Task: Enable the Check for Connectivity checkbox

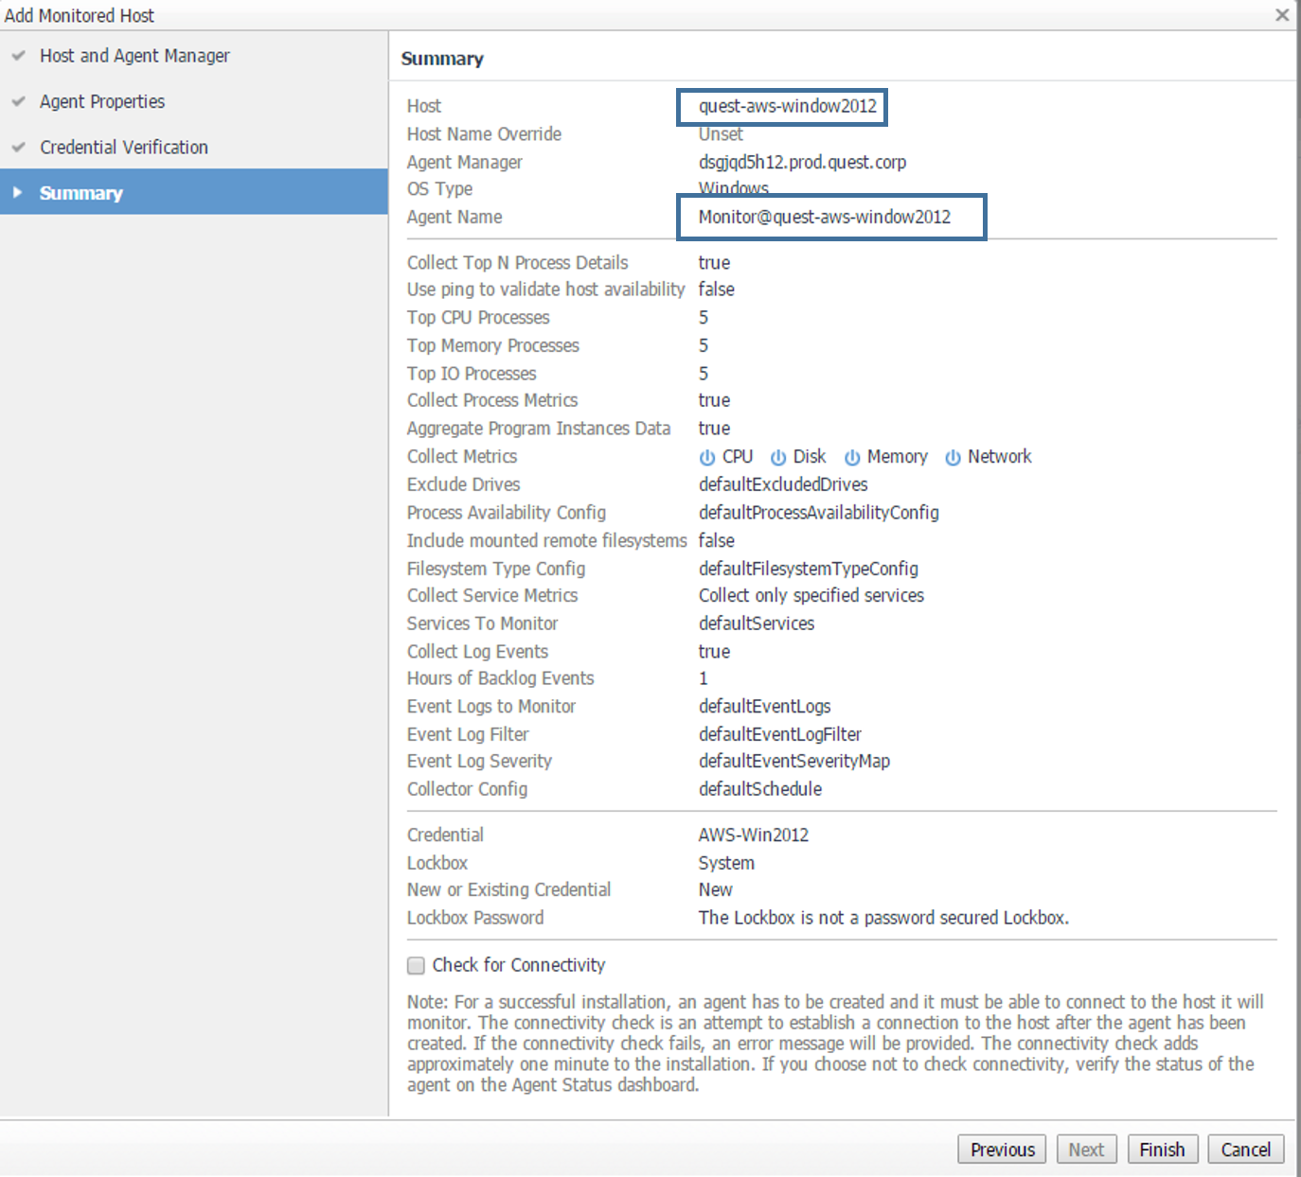Action: (x=416, y=965)
